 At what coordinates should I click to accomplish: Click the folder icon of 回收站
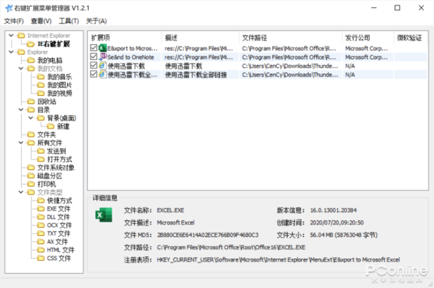click(31, 101)
